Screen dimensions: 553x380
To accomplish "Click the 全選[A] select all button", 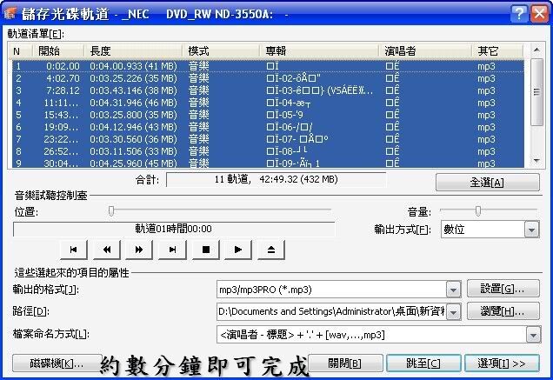I will 488,183.
